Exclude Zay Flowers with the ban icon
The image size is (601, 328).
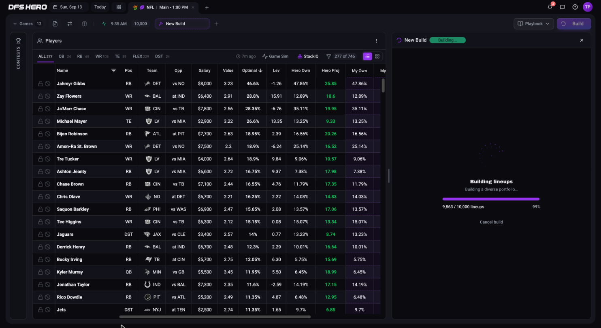click(47, 96)
